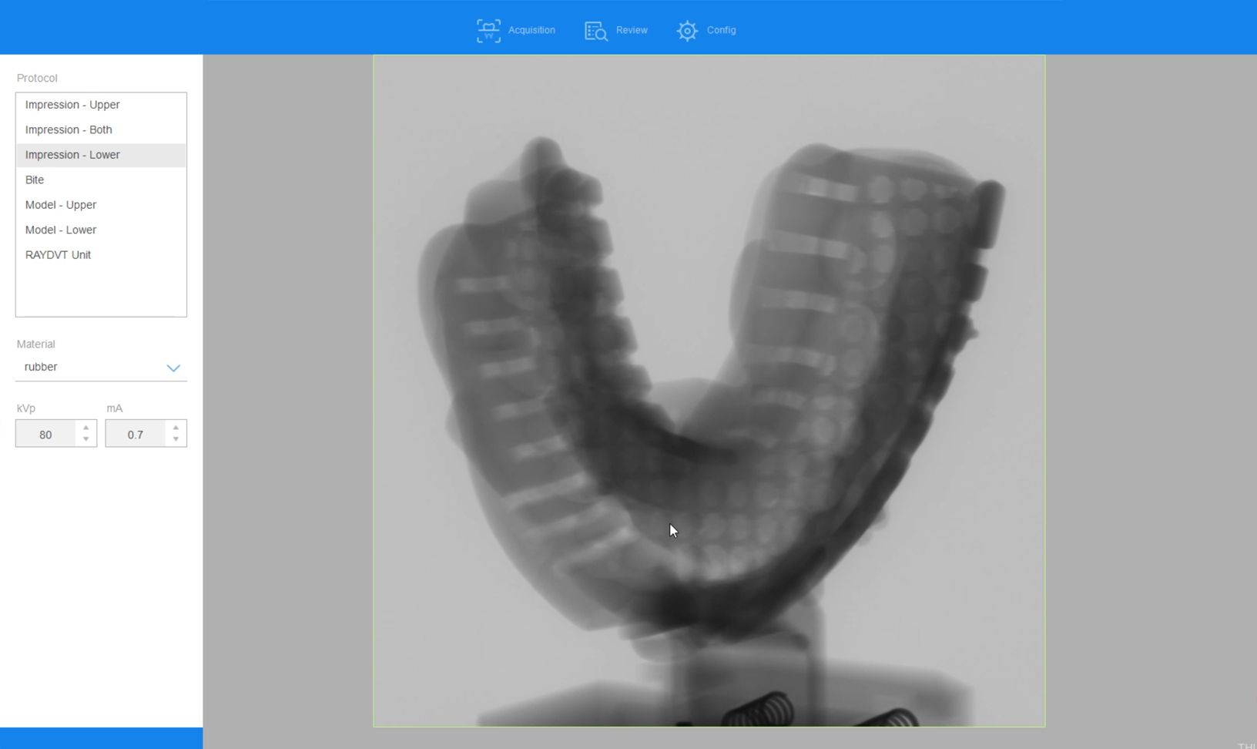Click the Acquisition camera icon

pyautogui.click(x=488, y=30)
